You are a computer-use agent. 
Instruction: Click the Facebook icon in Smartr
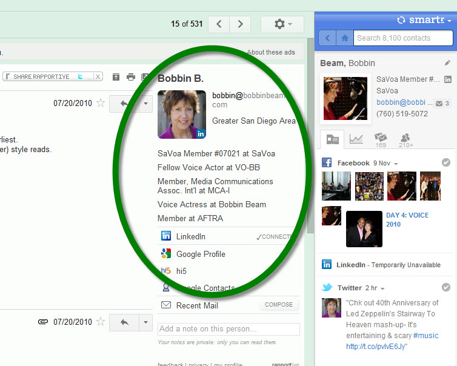[327, 162]
